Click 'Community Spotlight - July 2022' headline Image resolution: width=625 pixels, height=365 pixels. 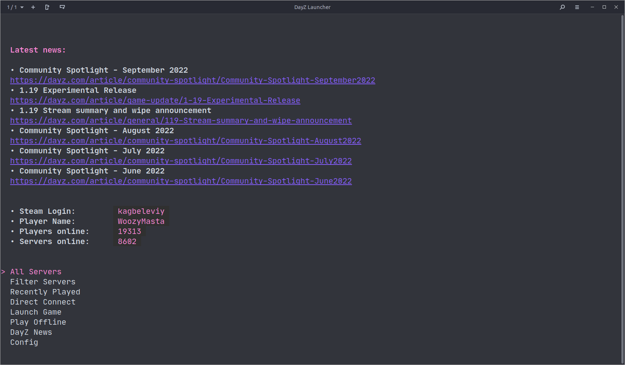(x=92, y=151)
